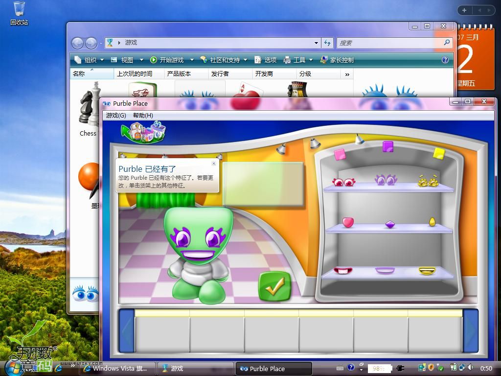Open the 社区和支持 dropdown

tap(224, 60)
